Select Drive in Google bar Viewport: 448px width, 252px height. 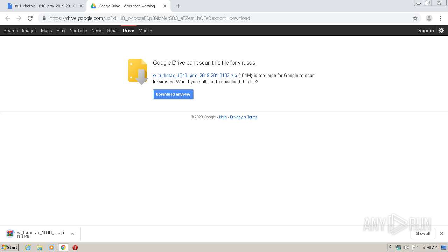tap(128, 30)
